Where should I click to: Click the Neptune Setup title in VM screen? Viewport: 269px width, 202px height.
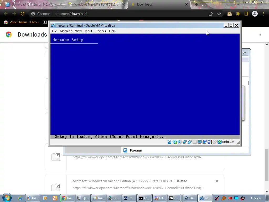(68, 40)
